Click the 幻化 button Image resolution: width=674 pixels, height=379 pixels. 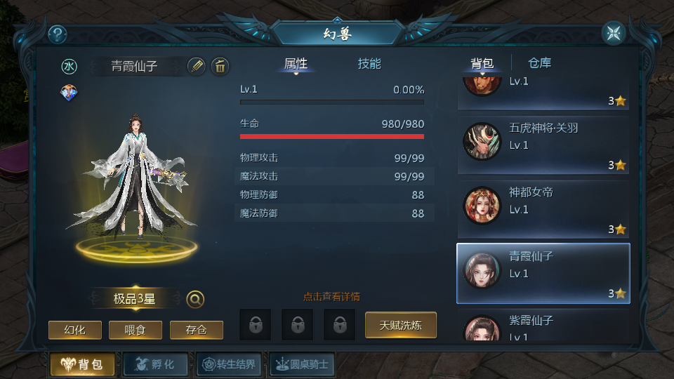(75, 330)
